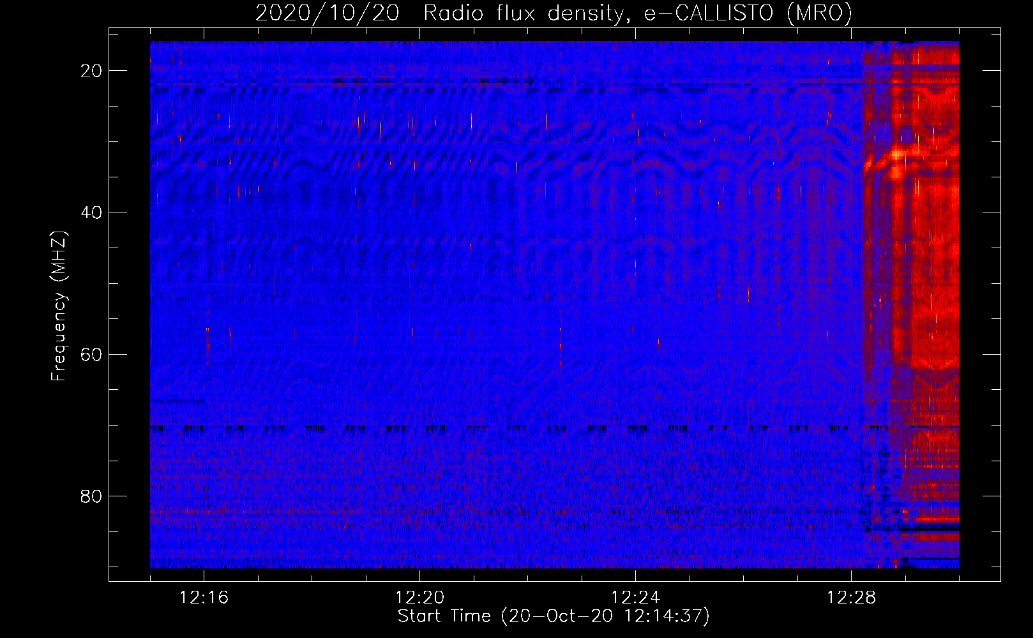Click the 12:28 time tick label
1033x638 pixels.
pyautogui.click(x=851, y=598)
